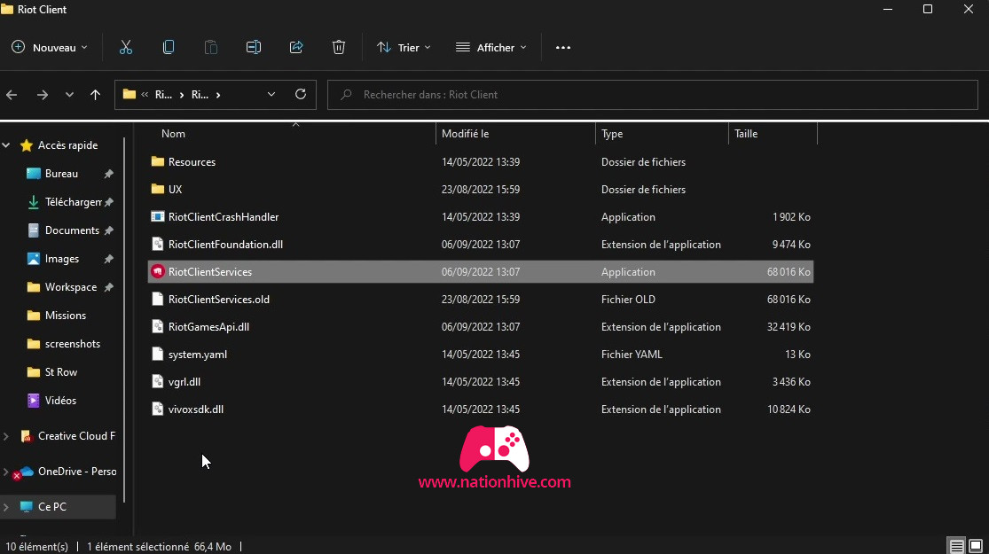Click the Paste clipboard icon
This screenshot has width=989, height=554.
(211, 47)
